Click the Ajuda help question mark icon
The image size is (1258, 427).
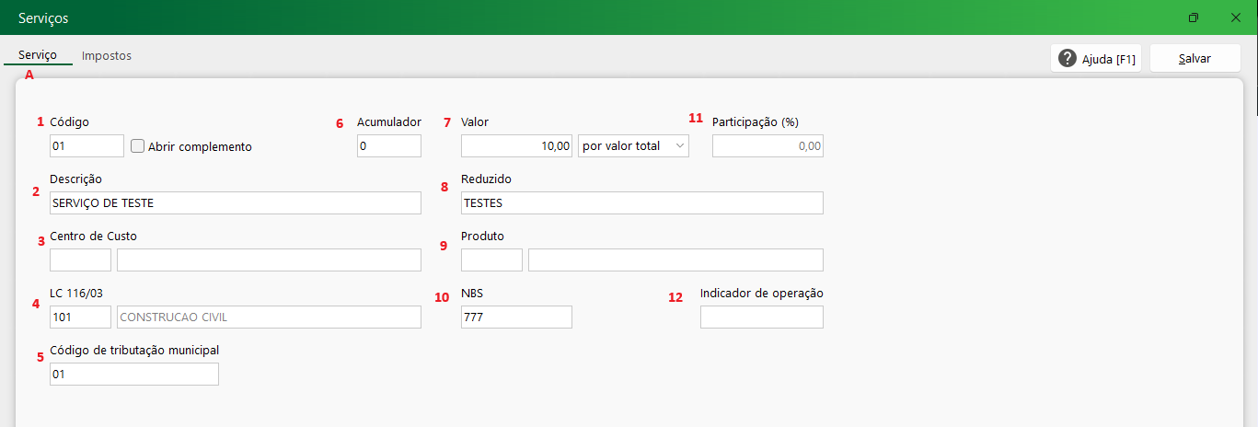[1068, 59]
